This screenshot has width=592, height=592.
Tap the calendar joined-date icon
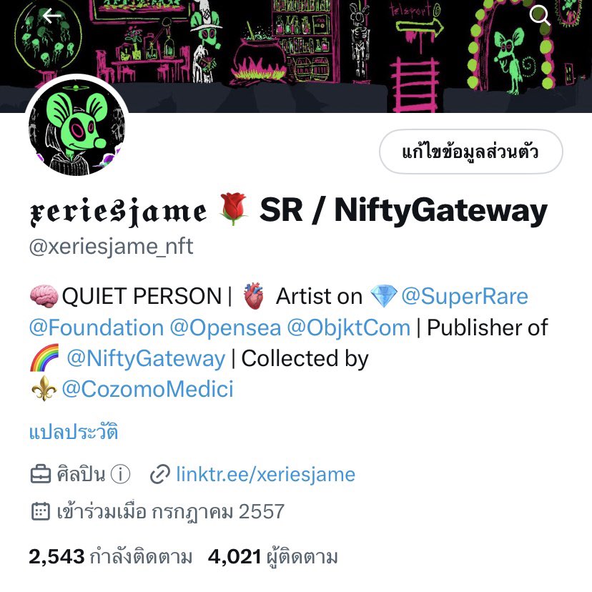pos(41,512)
